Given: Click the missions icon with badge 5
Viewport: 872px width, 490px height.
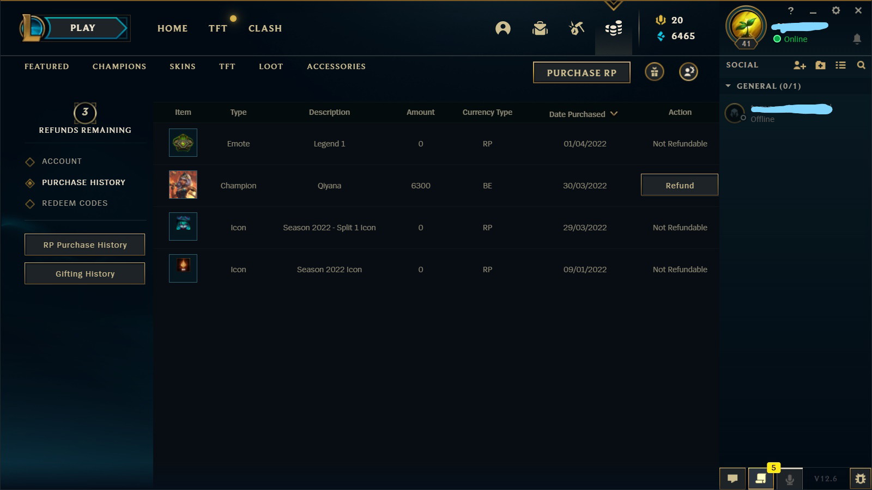Looking at the screenshot, I should coord(761,479).
